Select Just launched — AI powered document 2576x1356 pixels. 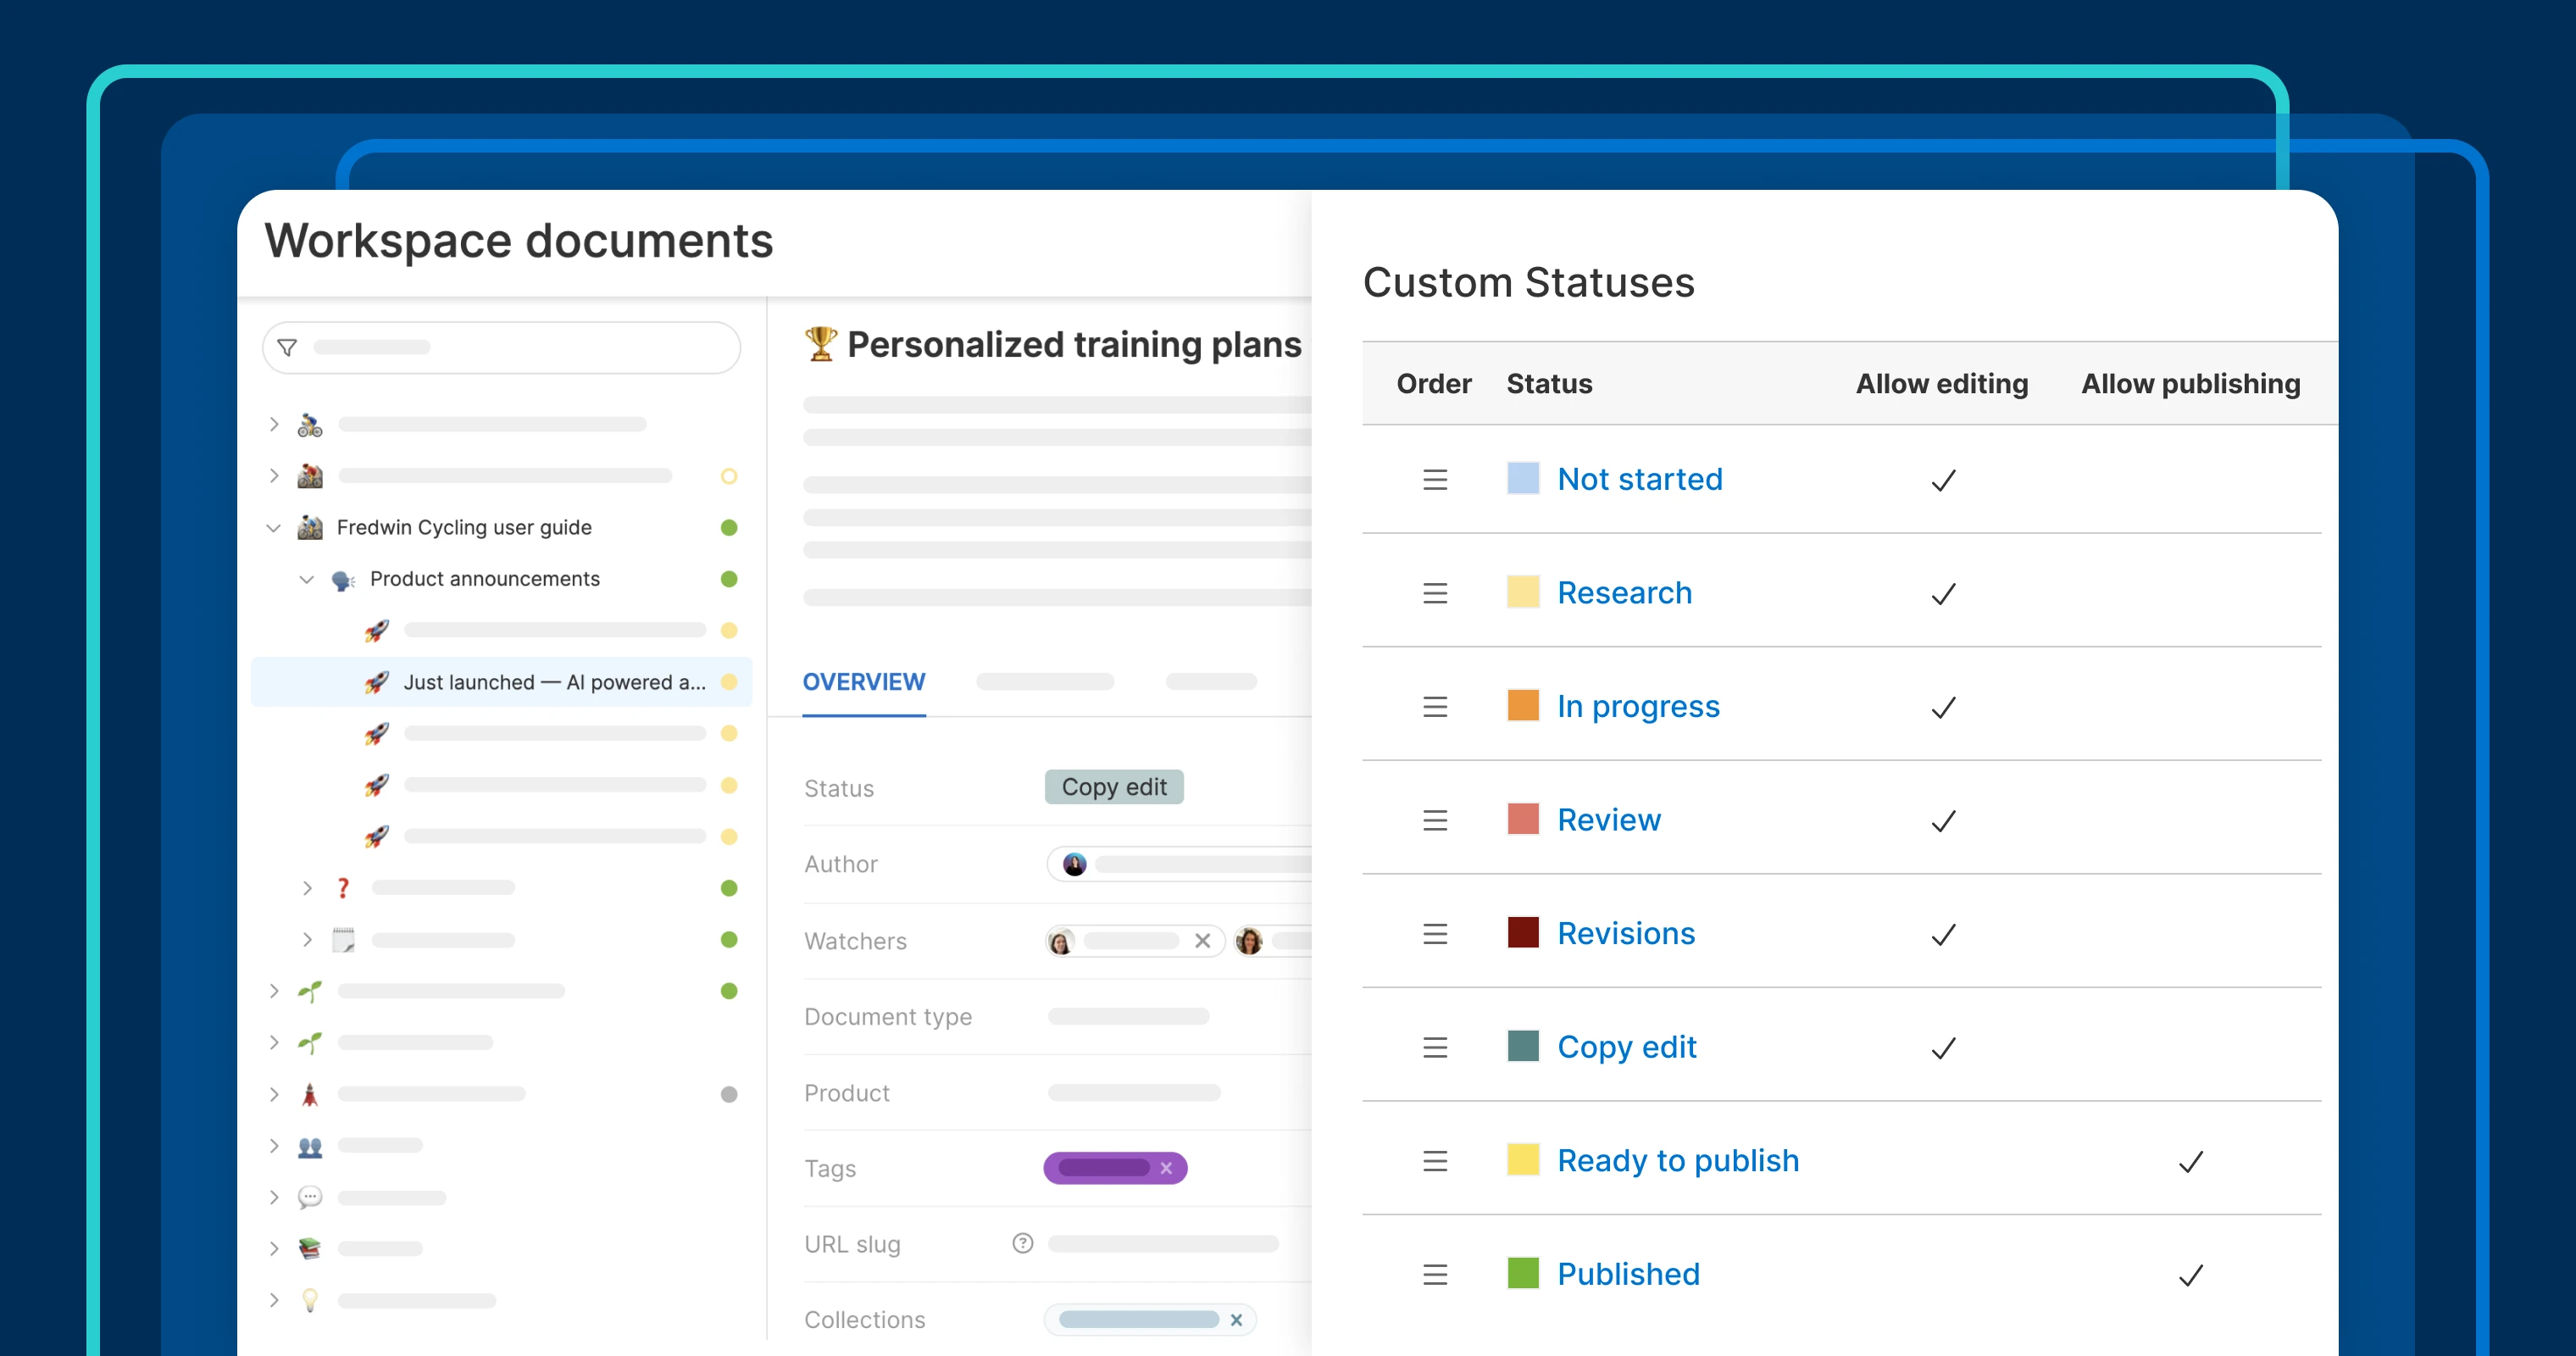(x=553, y=682)
